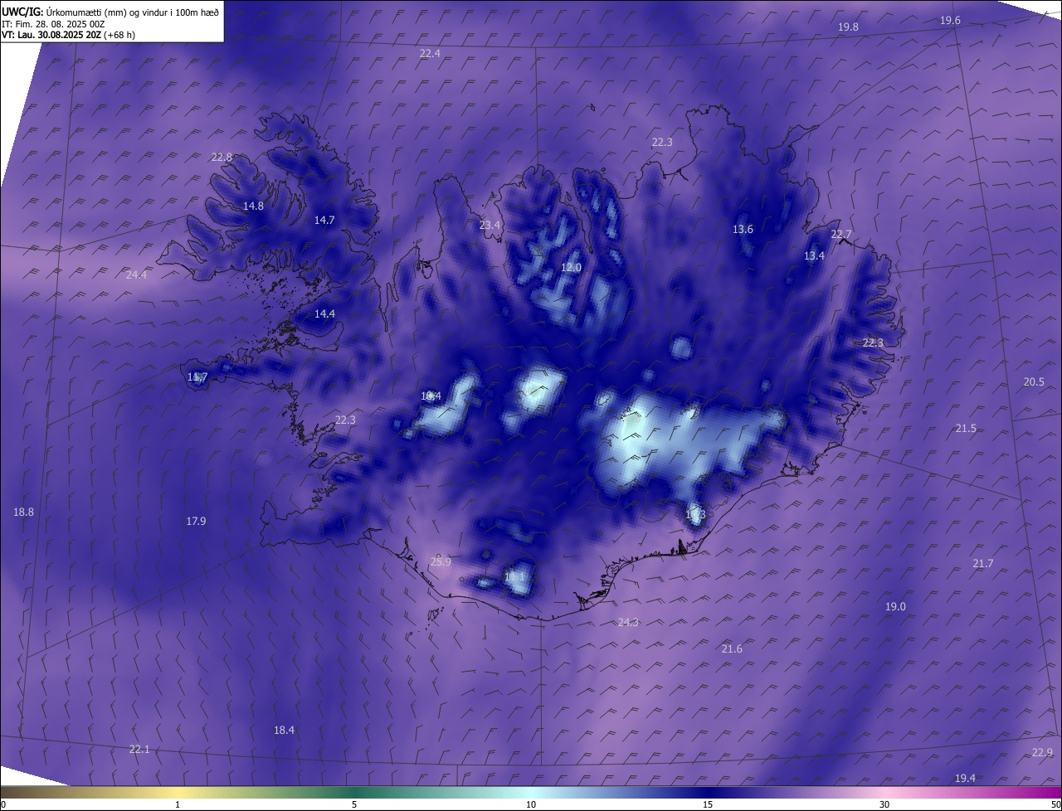Click the 18.8 value label

(23, 512)
